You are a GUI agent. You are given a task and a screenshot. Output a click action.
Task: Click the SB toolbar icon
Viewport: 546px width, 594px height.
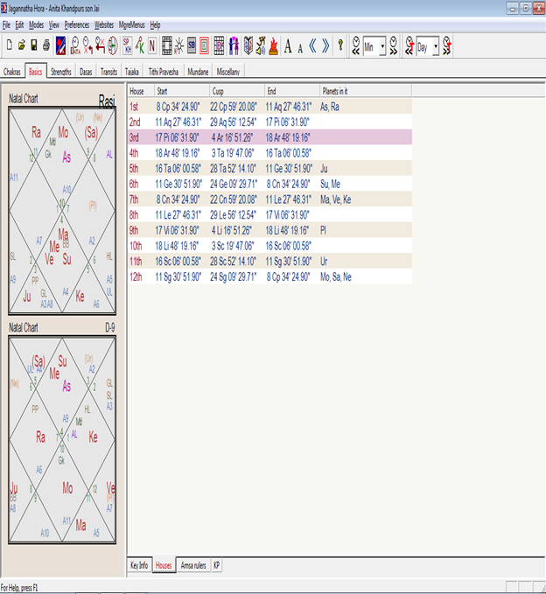(x=192, y=44)
